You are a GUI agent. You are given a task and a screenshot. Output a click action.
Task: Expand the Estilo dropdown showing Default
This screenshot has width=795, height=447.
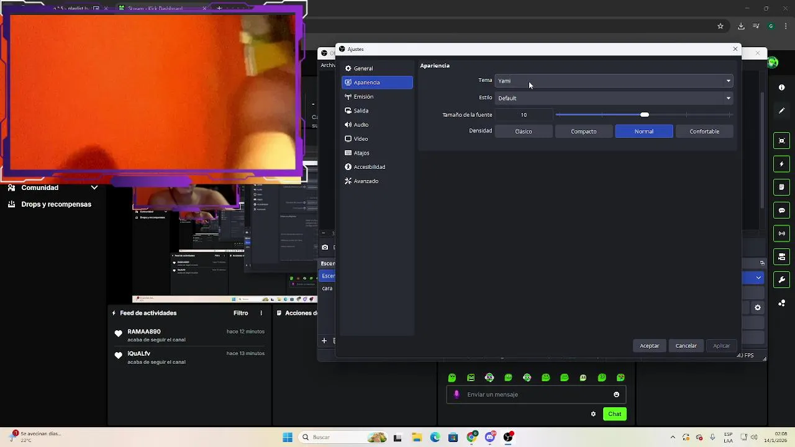click(x=614, y=98)
